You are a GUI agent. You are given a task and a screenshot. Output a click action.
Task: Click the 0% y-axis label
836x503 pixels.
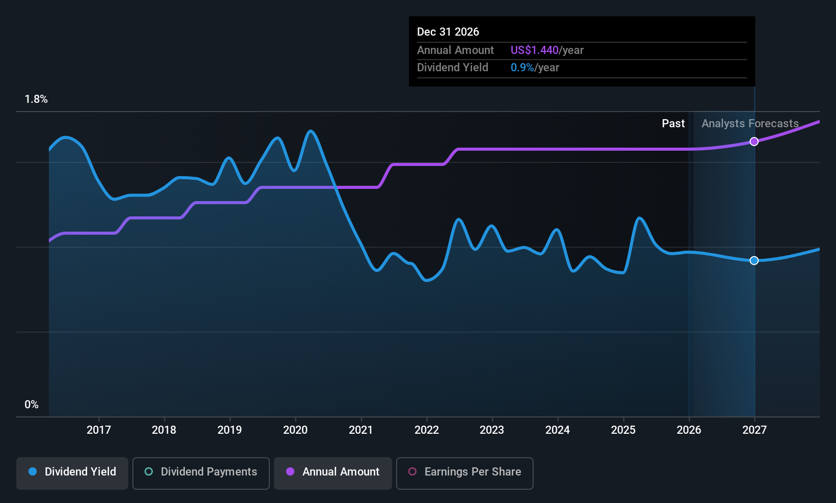tap(32, 405)
